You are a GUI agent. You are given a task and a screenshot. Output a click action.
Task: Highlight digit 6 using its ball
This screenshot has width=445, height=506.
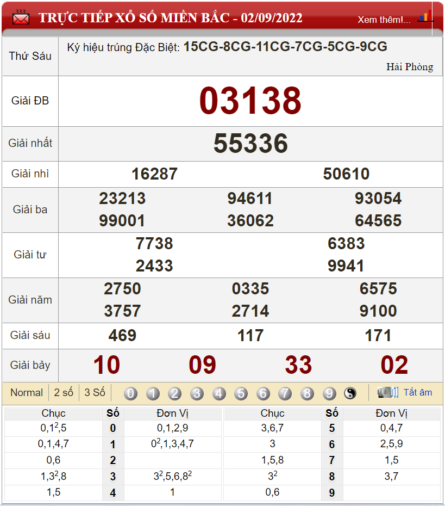263,393
